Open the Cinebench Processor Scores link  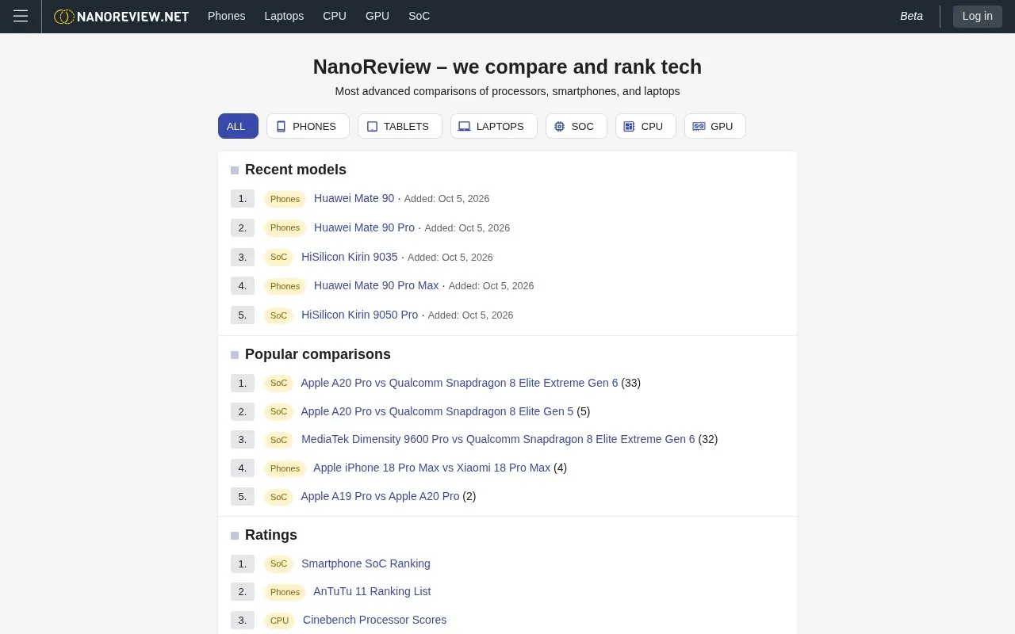pos(374,620)
